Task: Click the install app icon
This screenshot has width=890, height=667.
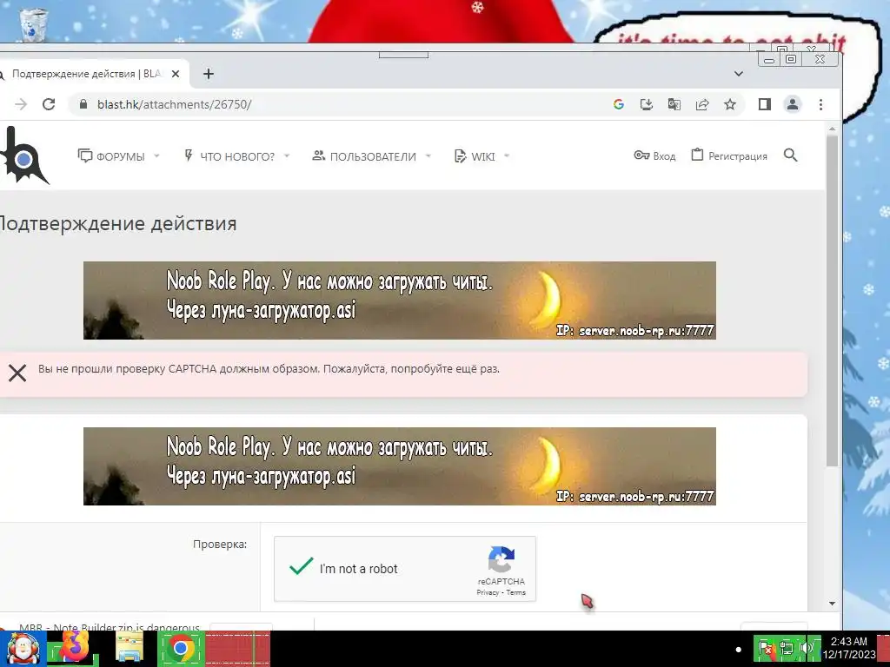Action: (x=647, y=104)
